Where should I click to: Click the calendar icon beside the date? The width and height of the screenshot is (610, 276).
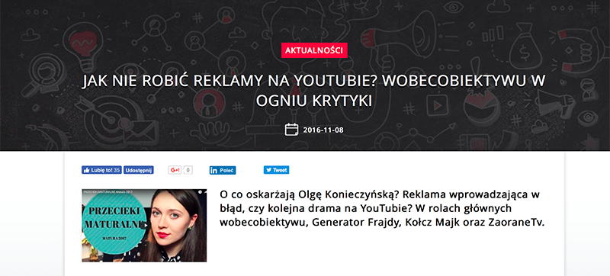point(291,130)
